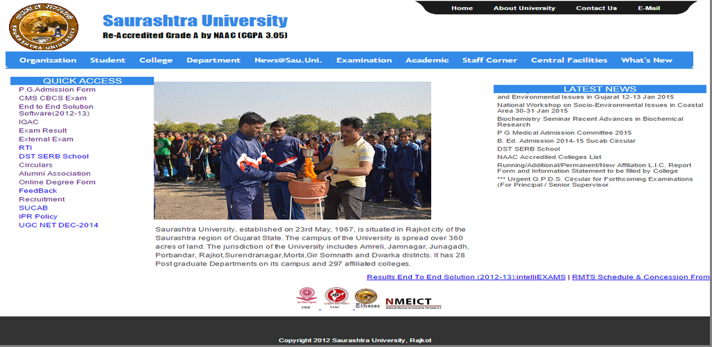Click the QUICK ACCESS header bar

(x=82, y=81)
